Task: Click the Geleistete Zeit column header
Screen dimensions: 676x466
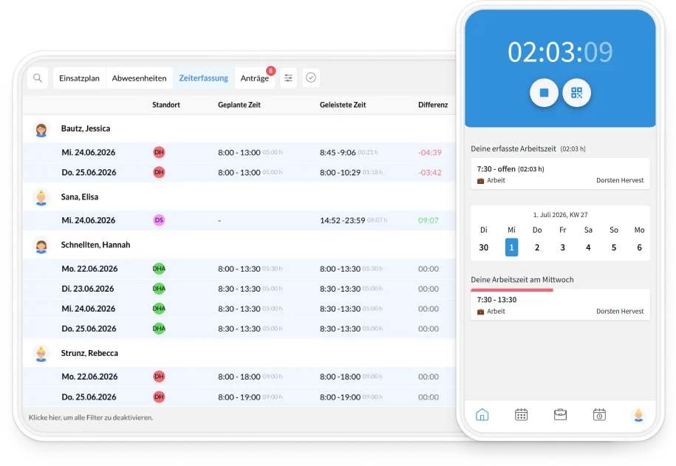Action: click(x=343, y=105)
